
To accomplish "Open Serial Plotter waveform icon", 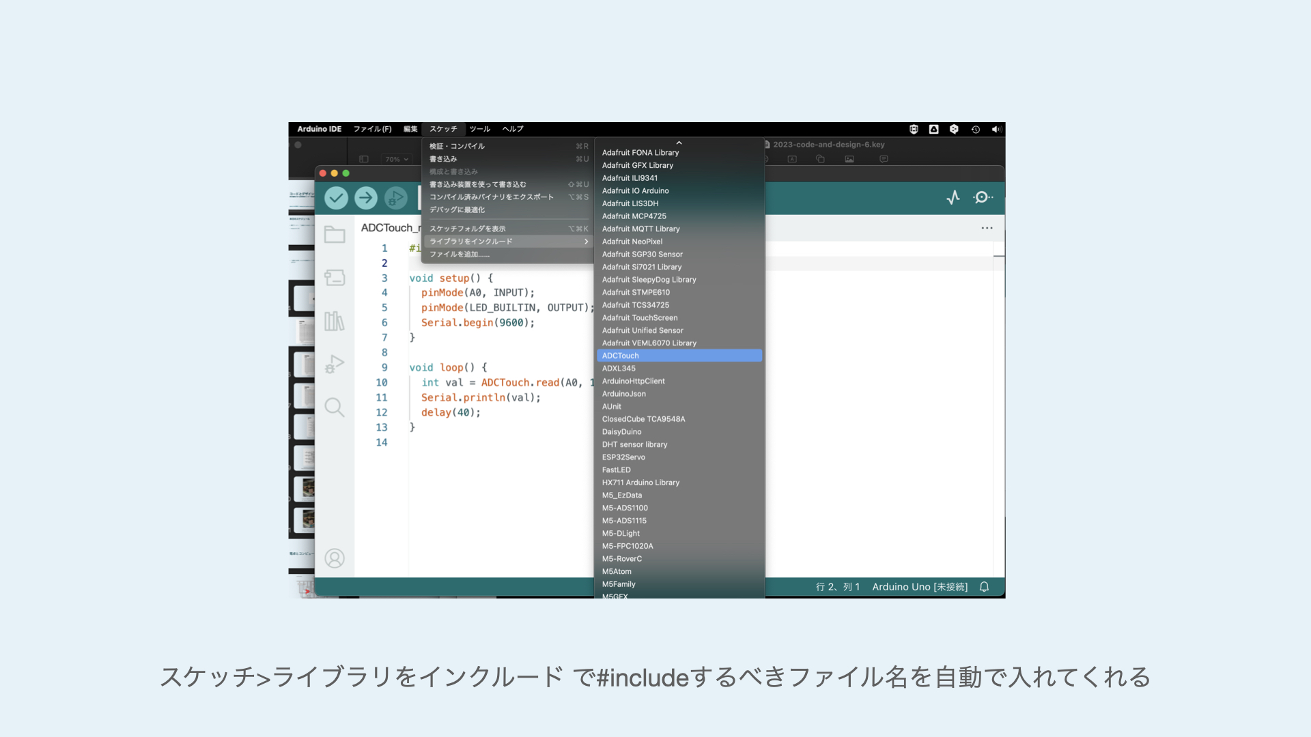I will click(x=953, y=198).
